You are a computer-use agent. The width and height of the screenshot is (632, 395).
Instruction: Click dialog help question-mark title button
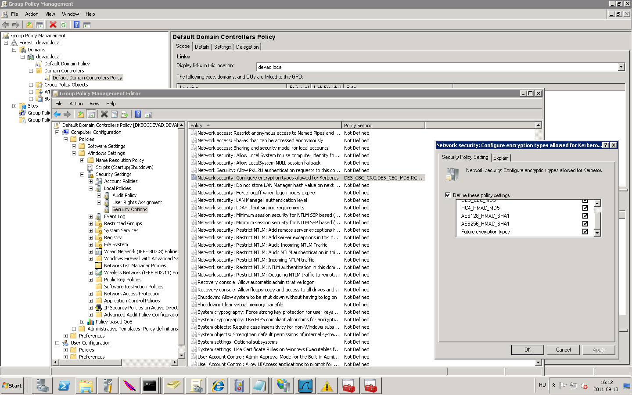point(606,145)
